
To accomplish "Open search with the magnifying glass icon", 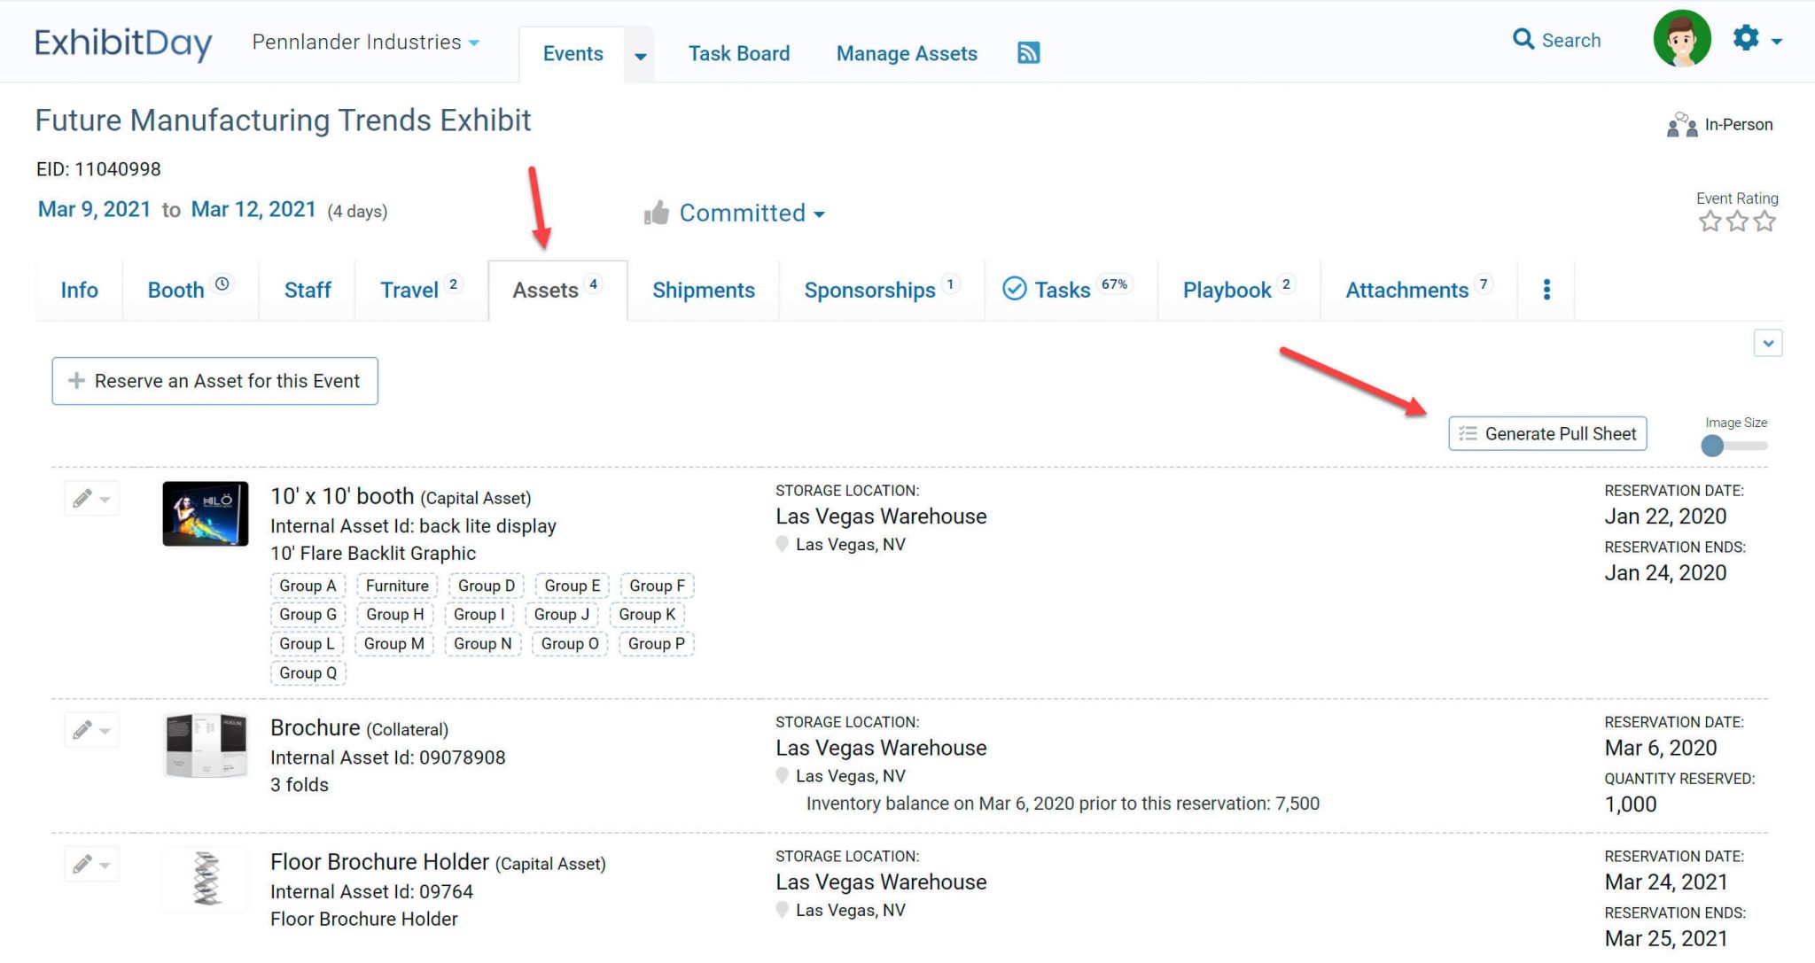I will [1523, 39].
